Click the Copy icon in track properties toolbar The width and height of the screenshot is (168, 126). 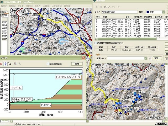pos(101,7)
